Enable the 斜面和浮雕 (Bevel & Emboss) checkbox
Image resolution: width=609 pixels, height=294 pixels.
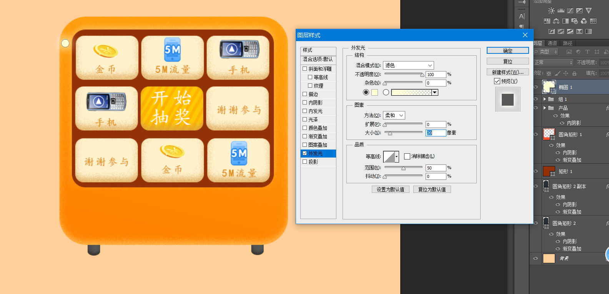coord(305,69)
